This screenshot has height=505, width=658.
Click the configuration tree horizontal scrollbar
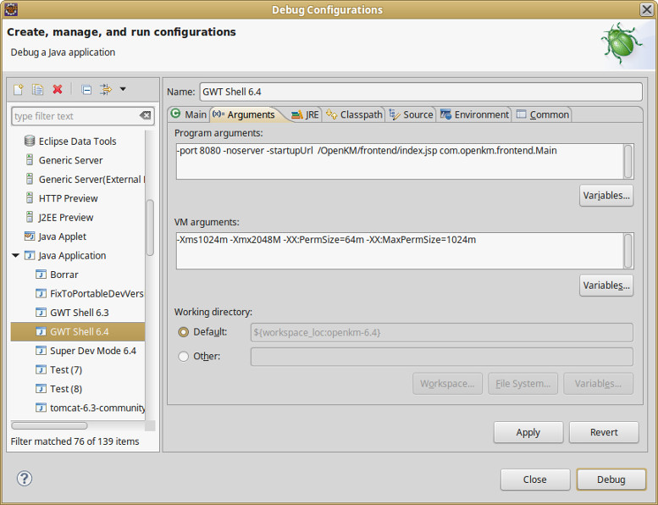pyautogui.click(x=49, y=425)
